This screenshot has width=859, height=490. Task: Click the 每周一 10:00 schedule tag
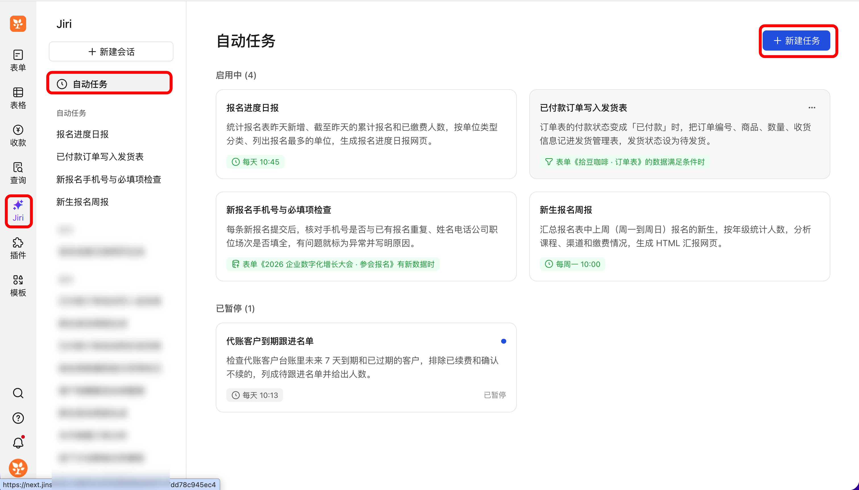573,264
